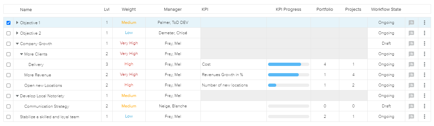Open the Open new Locations objective name

pyautogui.click(x=43, y=86)
